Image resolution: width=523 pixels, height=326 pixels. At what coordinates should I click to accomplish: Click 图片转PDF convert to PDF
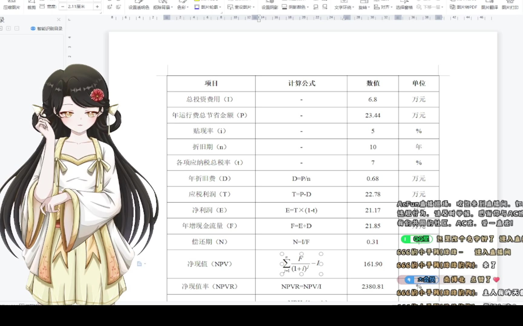[x=463, y=7]
